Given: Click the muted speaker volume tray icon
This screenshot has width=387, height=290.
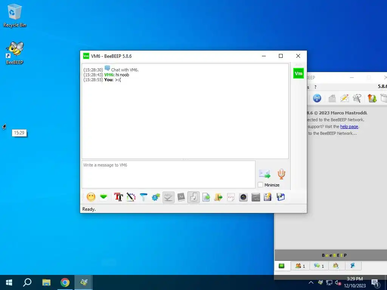Looking at the screenshot, I should tap(338, 283).
